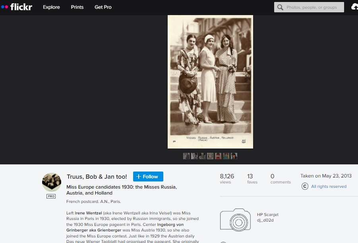This screenshot has width=358, height=243.
Task: Open the Truus, Bob & Jan too! profile name
Action: pyautogui.click(x=97, y=177)
